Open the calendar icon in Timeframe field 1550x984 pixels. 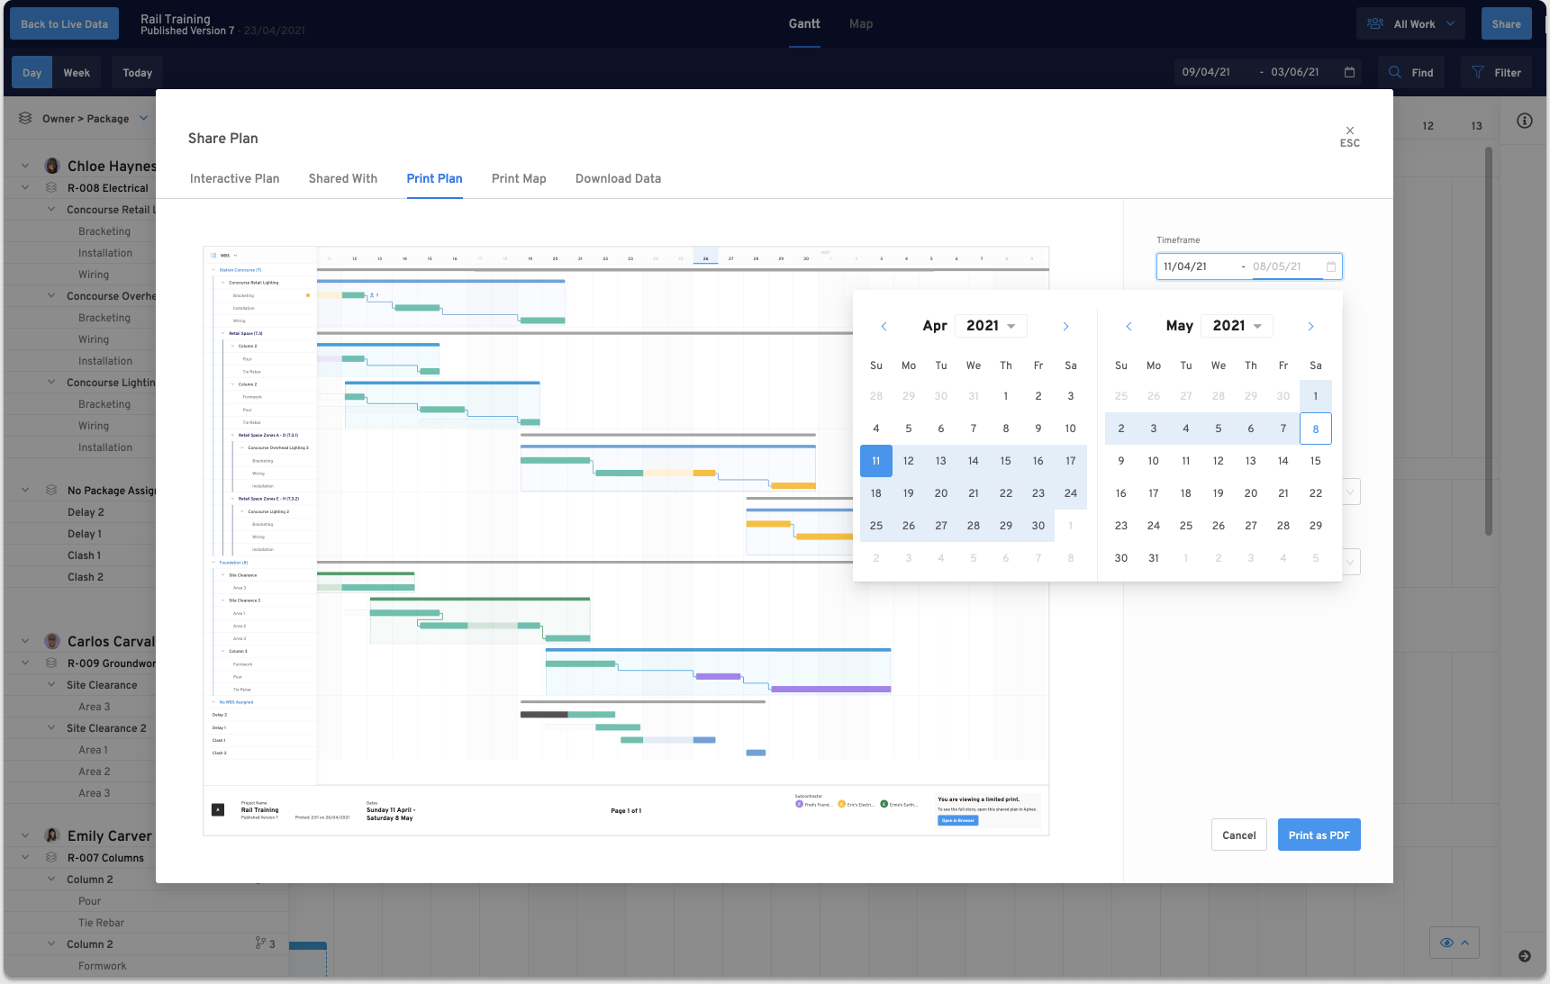1331,266
